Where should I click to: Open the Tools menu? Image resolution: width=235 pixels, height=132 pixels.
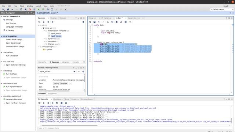tap(22, 6)
